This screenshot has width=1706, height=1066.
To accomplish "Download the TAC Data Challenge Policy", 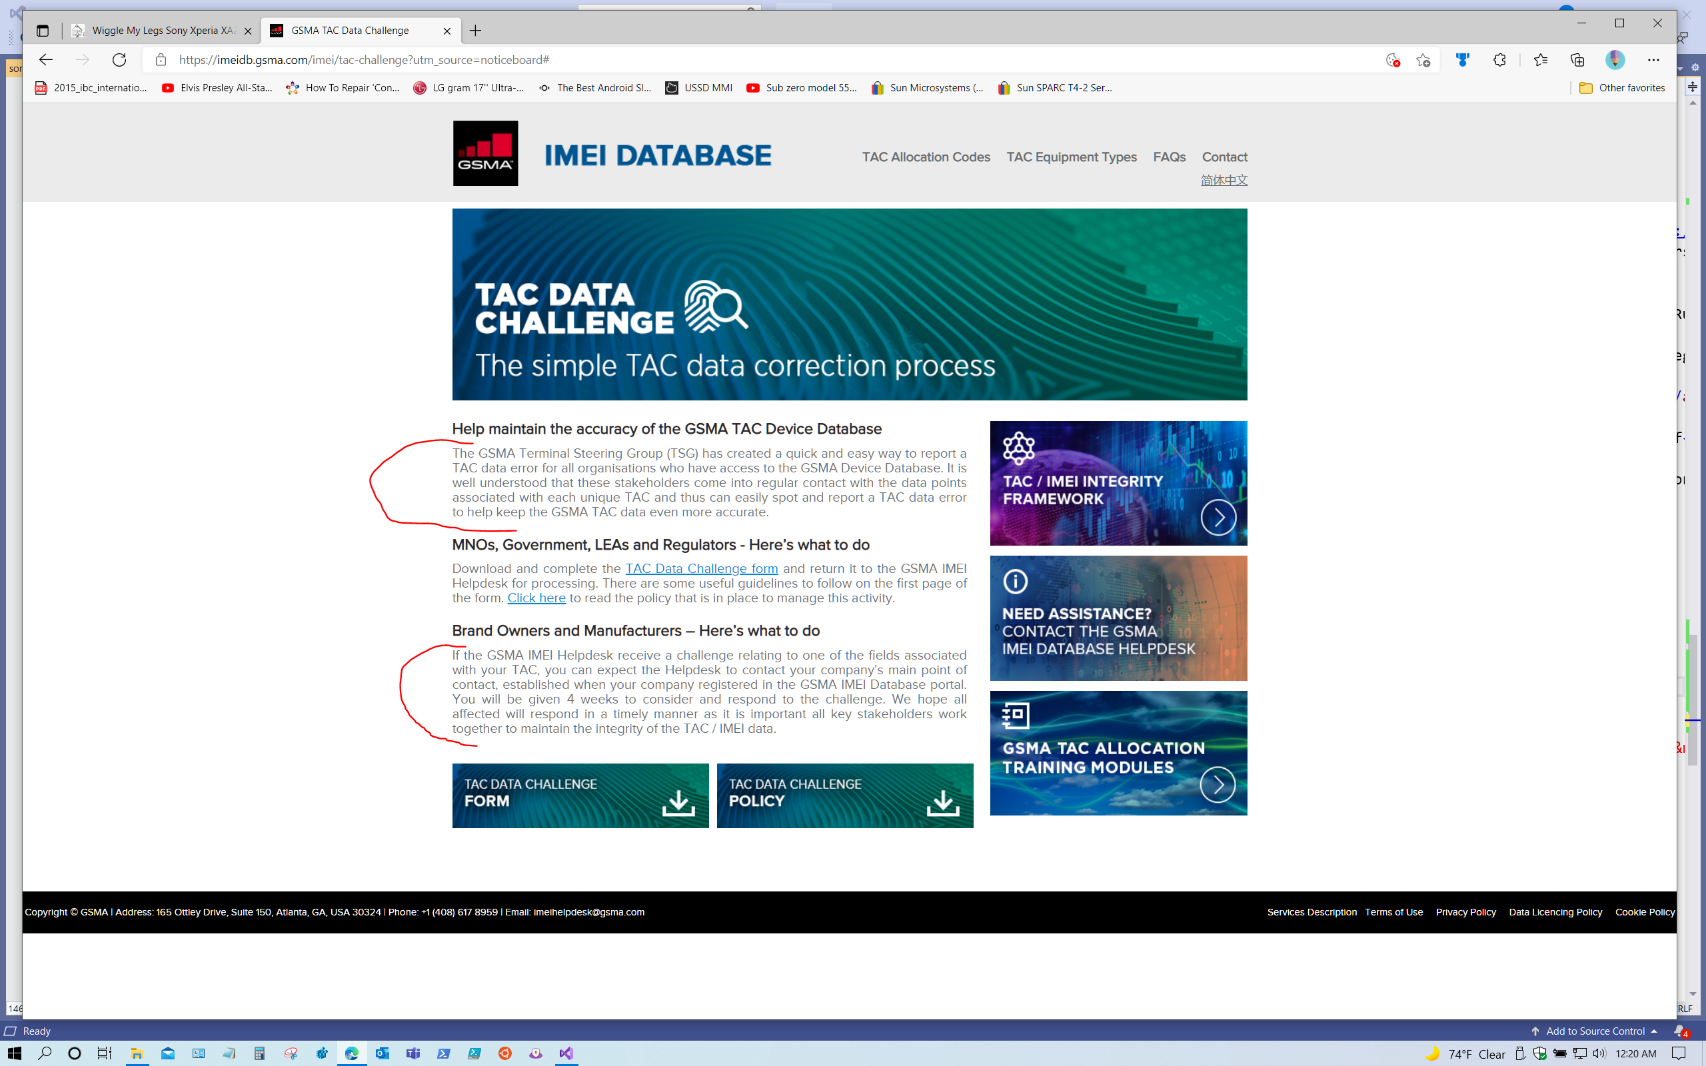I will pyautogui.click(x=844, y=796).
